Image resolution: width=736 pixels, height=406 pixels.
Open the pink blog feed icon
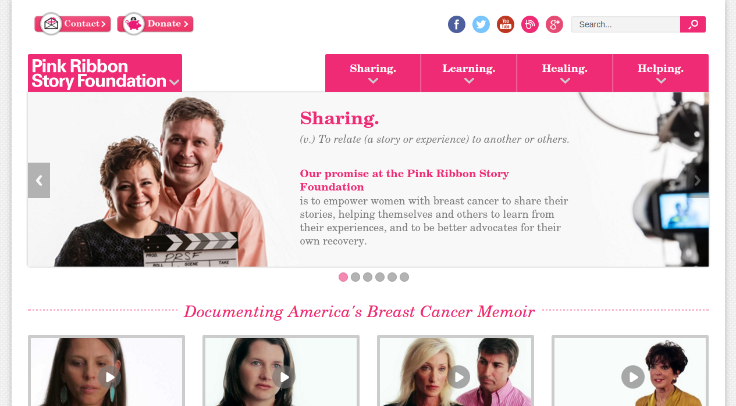(529, 24)
